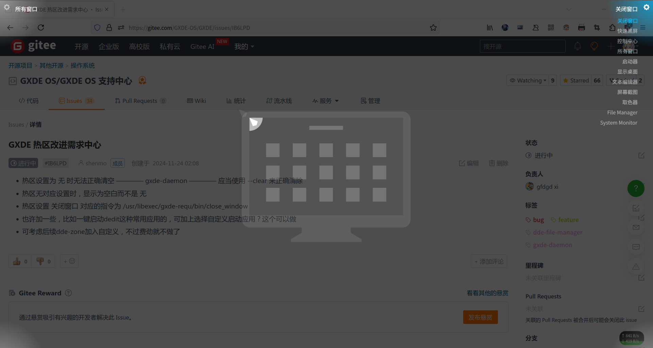The width and height of the screenshot is (653, 348).
Task: Choose 取色器 in the hot corner list
Action: coord(630,102)
